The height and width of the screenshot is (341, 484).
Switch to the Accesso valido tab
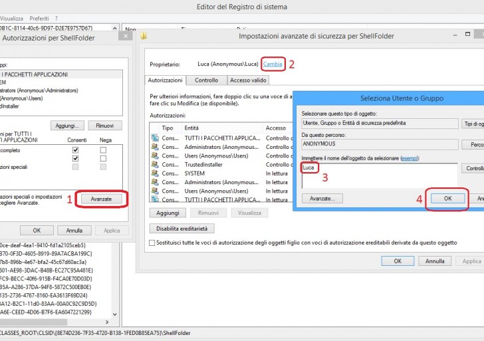coord(248,80)
